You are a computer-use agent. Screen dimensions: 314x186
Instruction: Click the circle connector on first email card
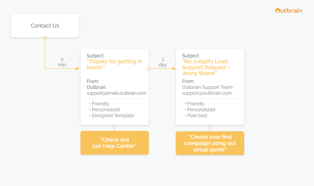(x=149, y=69)
